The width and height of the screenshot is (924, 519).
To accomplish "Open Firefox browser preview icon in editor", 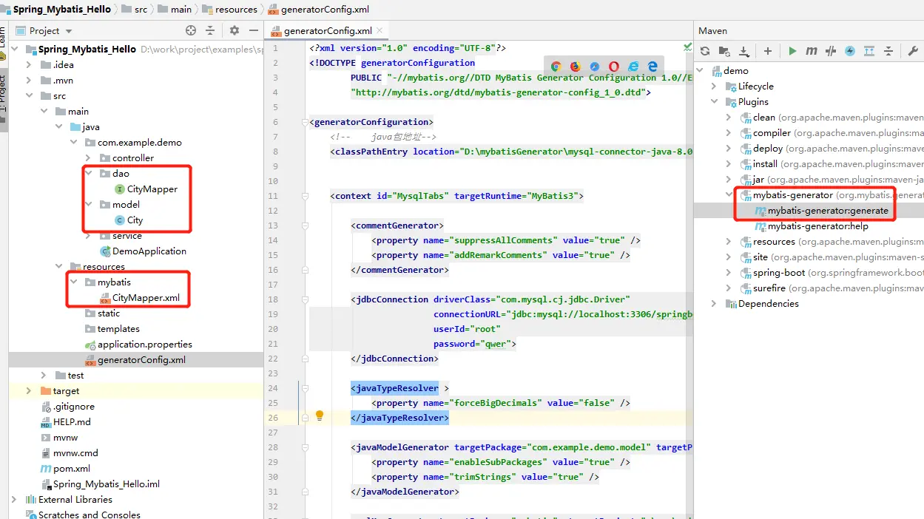I will coord(576,67).
